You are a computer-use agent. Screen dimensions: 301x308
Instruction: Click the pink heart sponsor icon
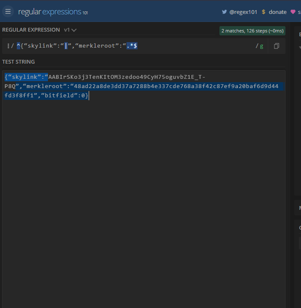[293, 12]
